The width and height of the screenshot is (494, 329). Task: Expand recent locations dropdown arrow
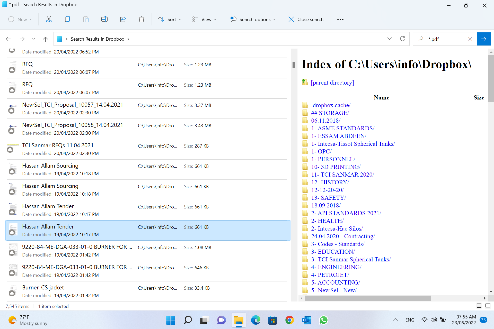[33, 39]
